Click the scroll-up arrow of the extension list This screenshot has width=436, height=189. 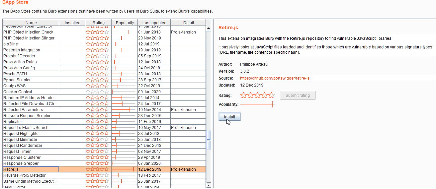point(209,29)
